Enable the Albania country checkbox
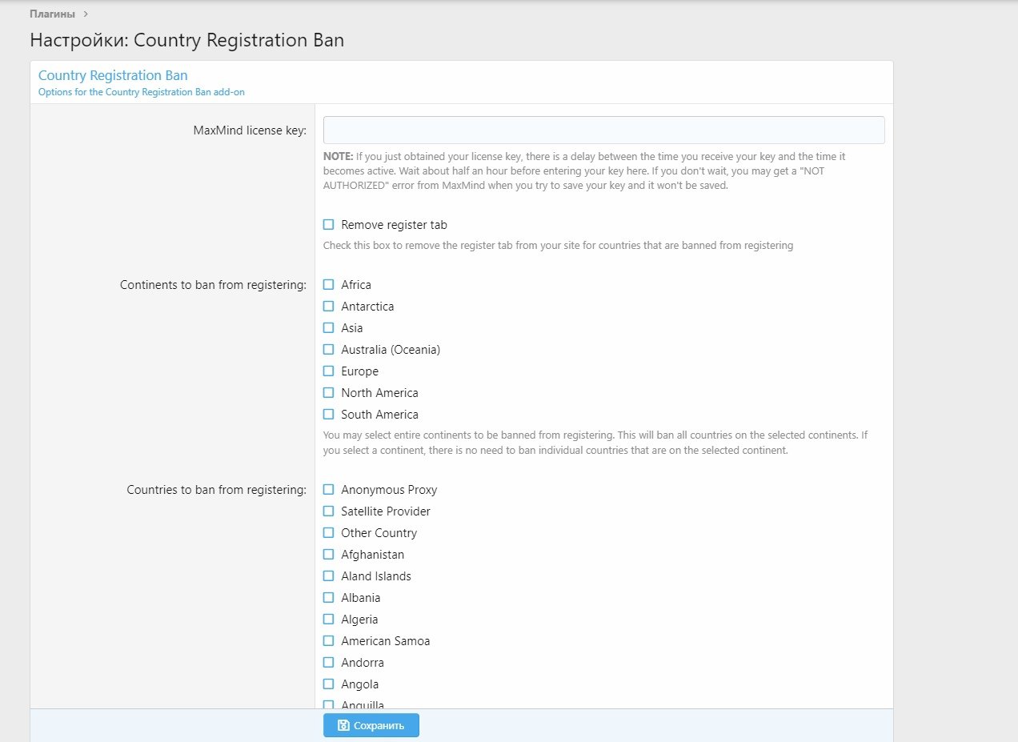Screen dimensions: 1018x742 tap(328, 597)
